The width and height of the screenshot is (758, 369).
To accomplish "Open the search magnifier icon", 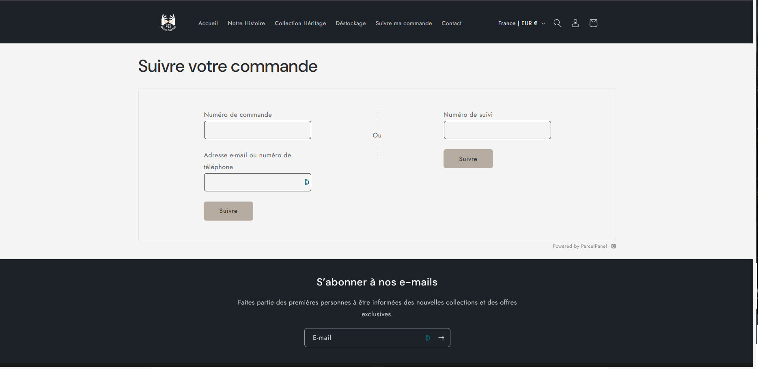I will (558, 23).
